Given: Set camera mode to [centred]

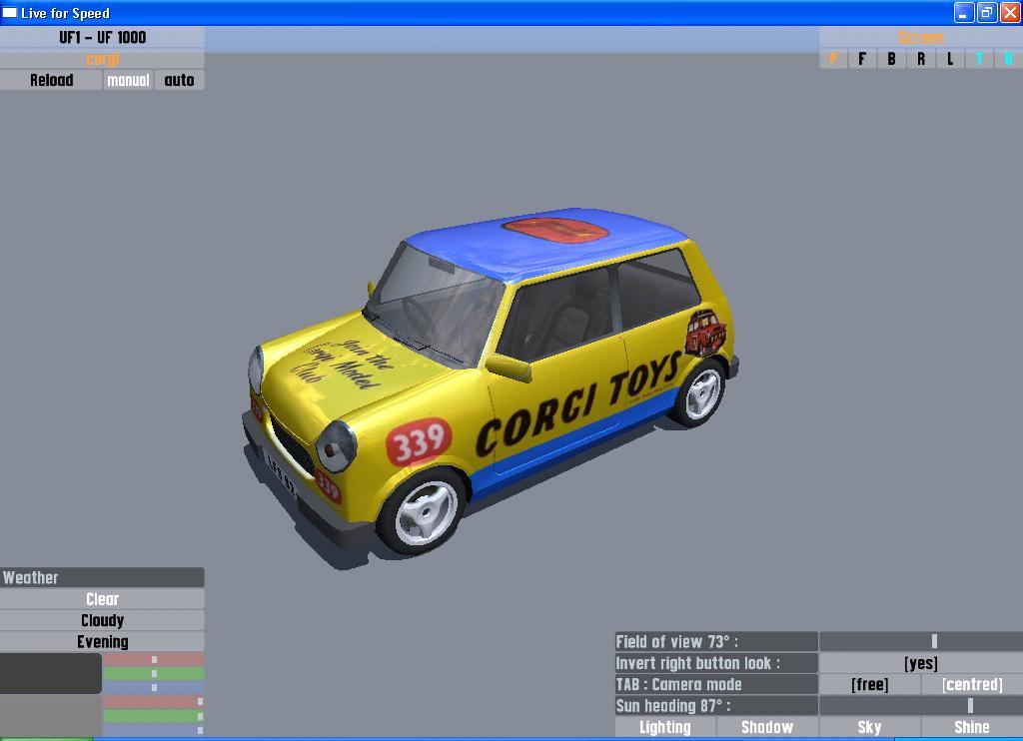Looking at the screenshot, I should click(972, 684).
